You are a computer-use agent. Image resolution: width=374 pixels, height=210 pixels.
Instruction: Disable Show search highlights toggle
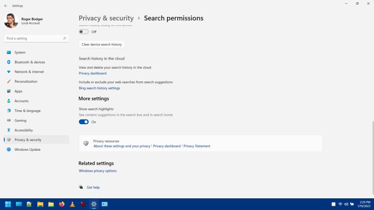coord(84,122)
